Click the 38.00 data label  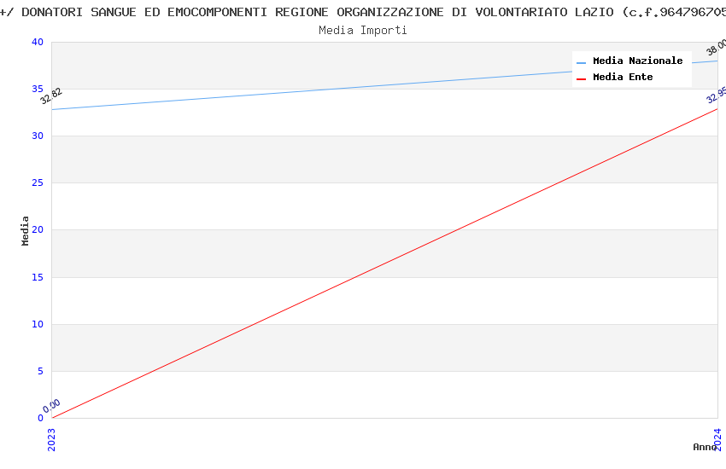point(716,48)
